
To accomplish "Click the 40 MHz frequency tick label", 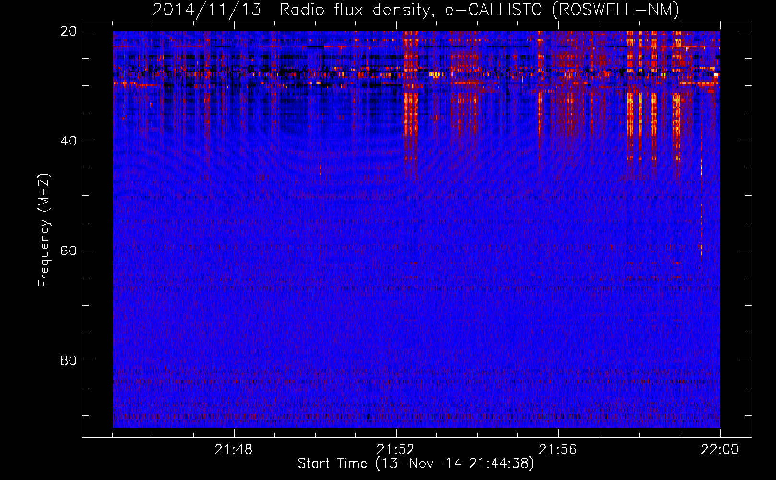I will 69,141.
